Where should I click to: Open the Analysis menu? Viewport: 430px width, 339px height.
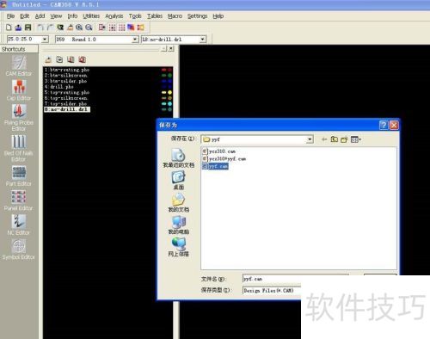click(114, 16)
